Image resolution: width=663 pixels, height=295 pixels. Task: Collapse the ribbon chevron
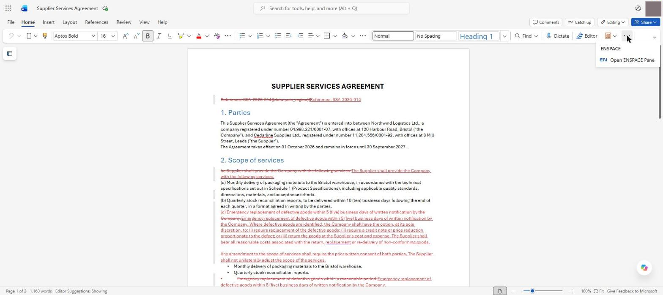tap(655, 37)
